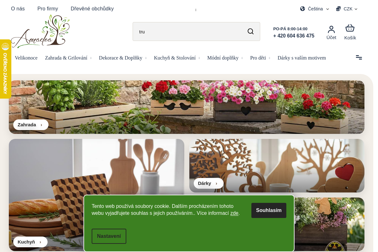The width and height of the screenshot is (378, 252).
Task: Open the hamburger menu icon
Action: pos(359,57)
